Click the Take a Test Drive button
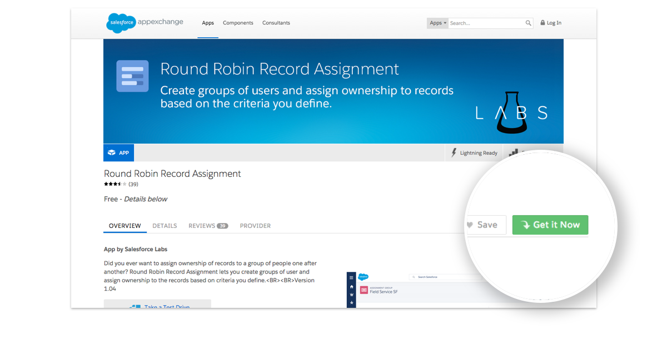The image size is (667, 355). click(157, 305)
